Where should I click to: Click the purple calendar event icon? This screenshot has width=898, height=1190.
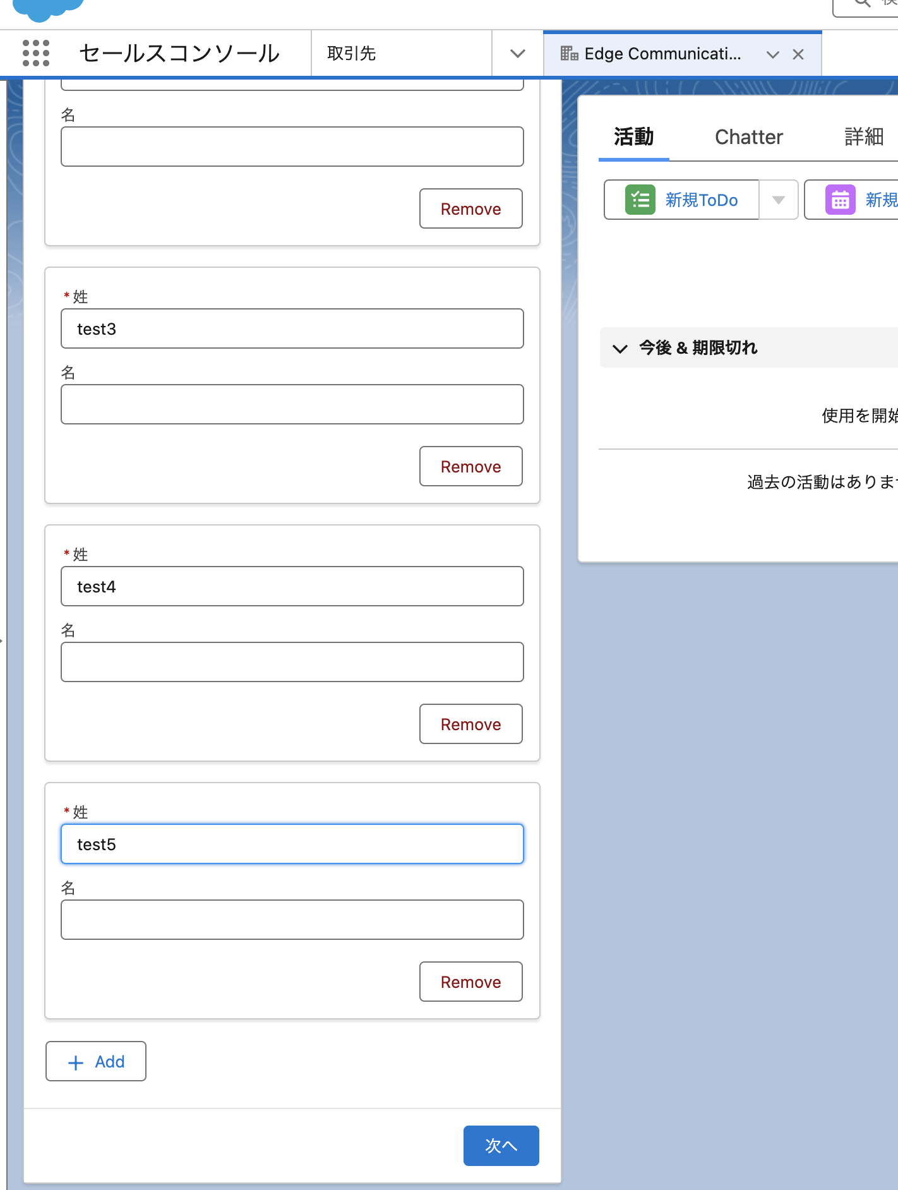click(x=841, y=200)
